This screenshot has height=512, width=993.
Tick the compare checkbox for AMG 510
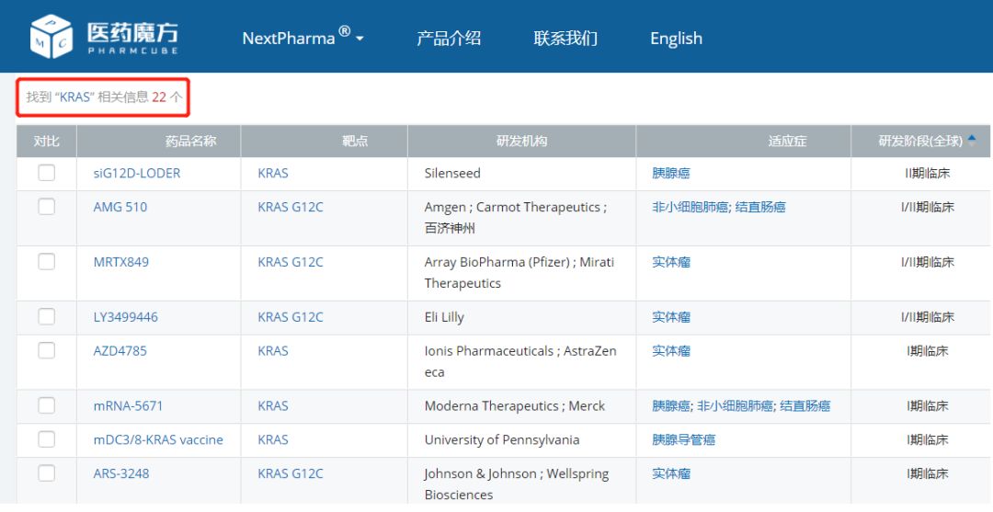click(x=46, y=207)
